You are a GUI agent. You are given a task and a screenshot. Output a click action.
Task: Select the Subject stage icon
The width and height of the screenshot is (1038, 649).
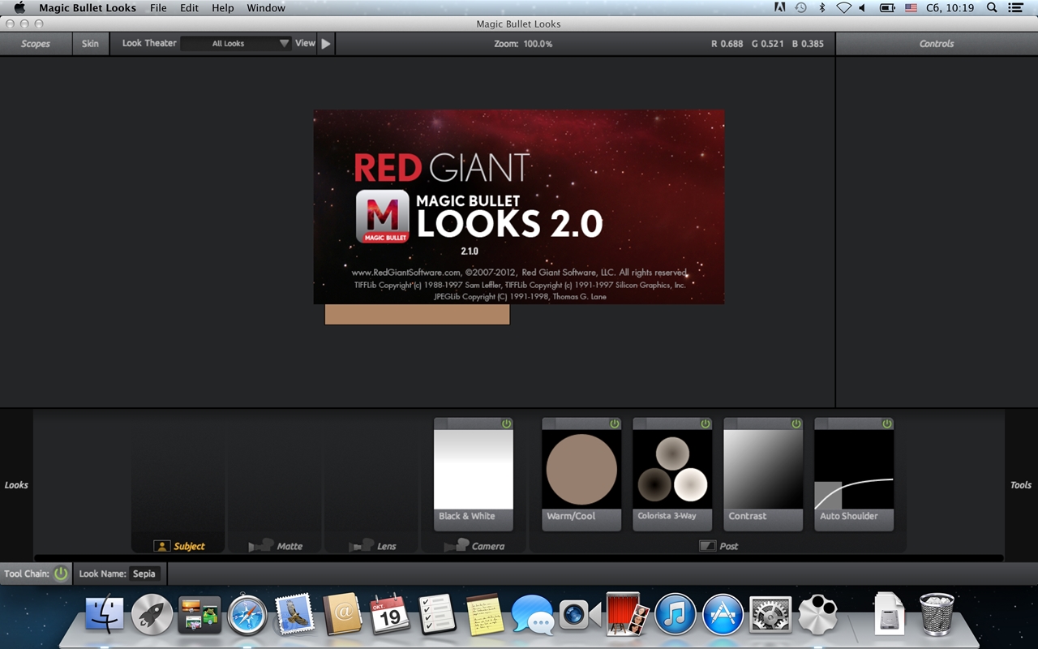tap(161, 546)
